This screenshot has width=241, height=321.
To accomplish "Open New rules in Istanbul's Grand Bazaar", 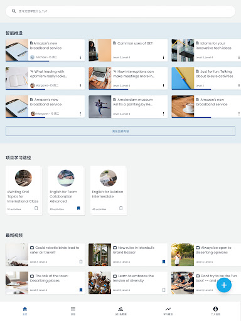I will coord(128,255).
